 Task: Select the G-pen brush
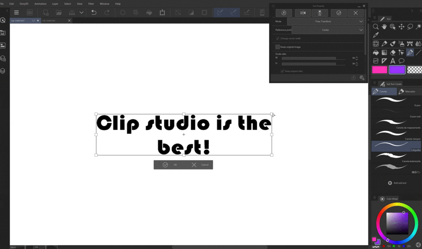(x=396, y=101)
